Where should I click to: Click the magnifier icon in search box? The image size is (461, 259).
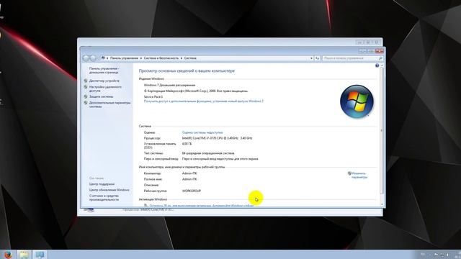point(380,58)
